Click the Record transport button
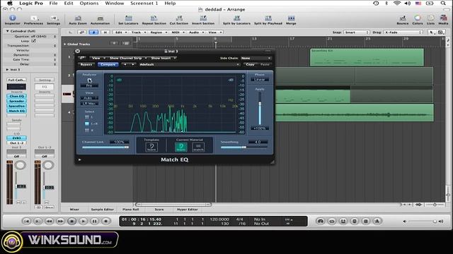This screenshot has height=254, width=453. pyautogui.click(x=105, y=221)
